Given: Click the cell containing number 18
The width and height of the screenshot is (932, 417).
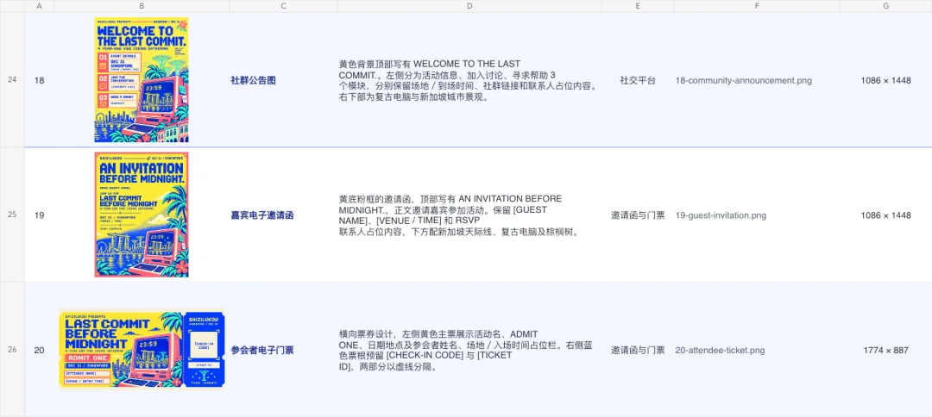Looking at the screenshot, I should pos(39,80).
